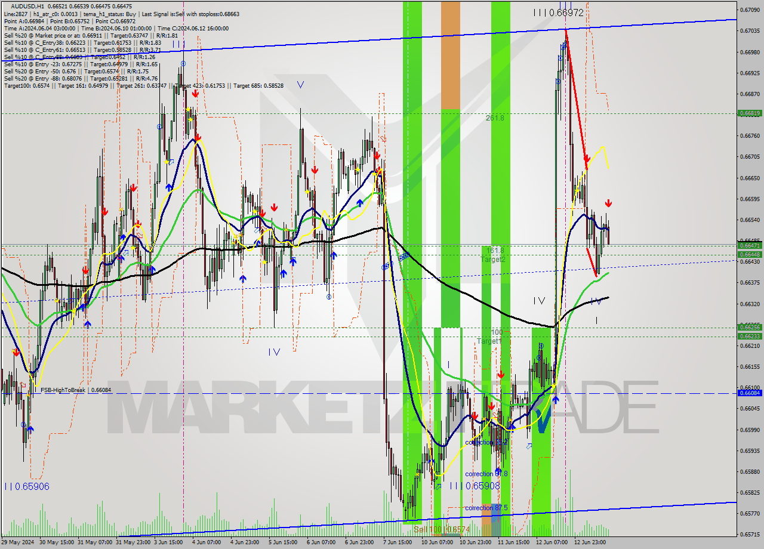
Task: Click the 'correction 87.5' label
Action: pyautogui.click(x=486, y=508)
